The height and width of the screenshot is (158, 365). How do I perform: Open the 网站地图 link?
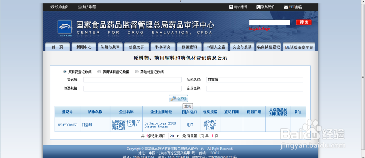pyautogui.click(x=240, y=7)
